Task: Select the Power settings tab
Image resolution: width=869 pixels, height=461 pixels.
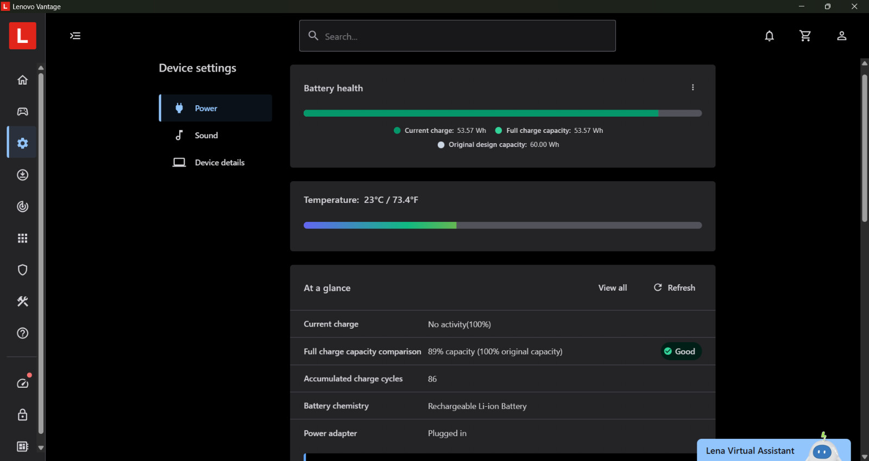Action: [x=216, y=108]
